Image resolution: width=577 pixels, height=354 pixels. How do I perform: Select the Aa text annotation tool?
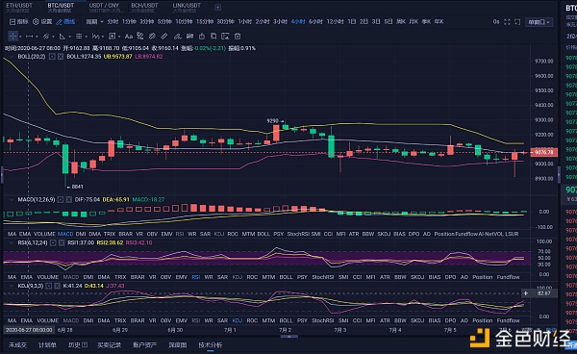[x=129, y=36]
